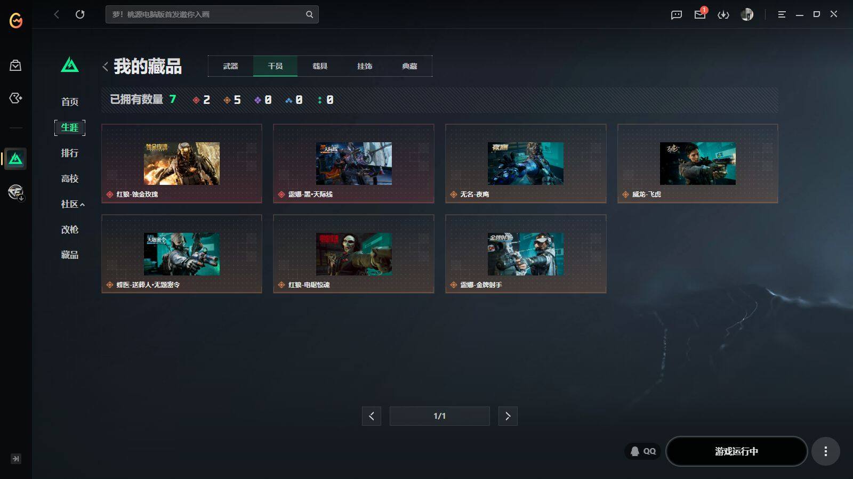
Task: Click the 已拥有数量 7 total count
Action: 143,100
